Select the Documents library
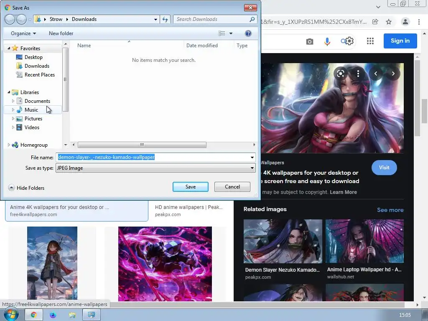The image size is (428, 321). point(37,101)
